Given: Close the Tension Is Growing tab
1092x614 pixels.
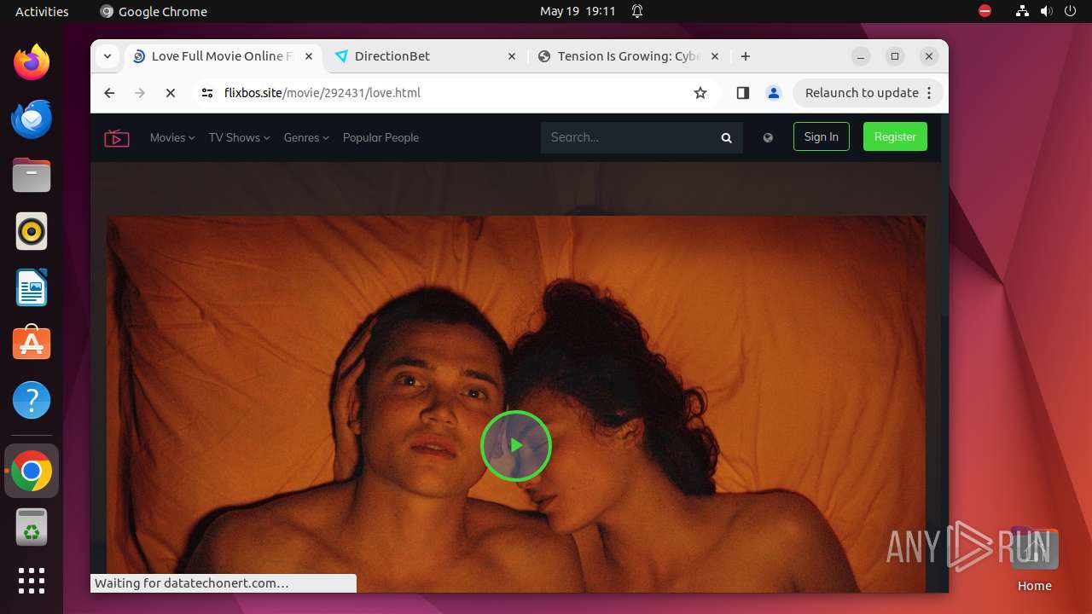Looking at the screenshot, I should [x=715, y=56].
